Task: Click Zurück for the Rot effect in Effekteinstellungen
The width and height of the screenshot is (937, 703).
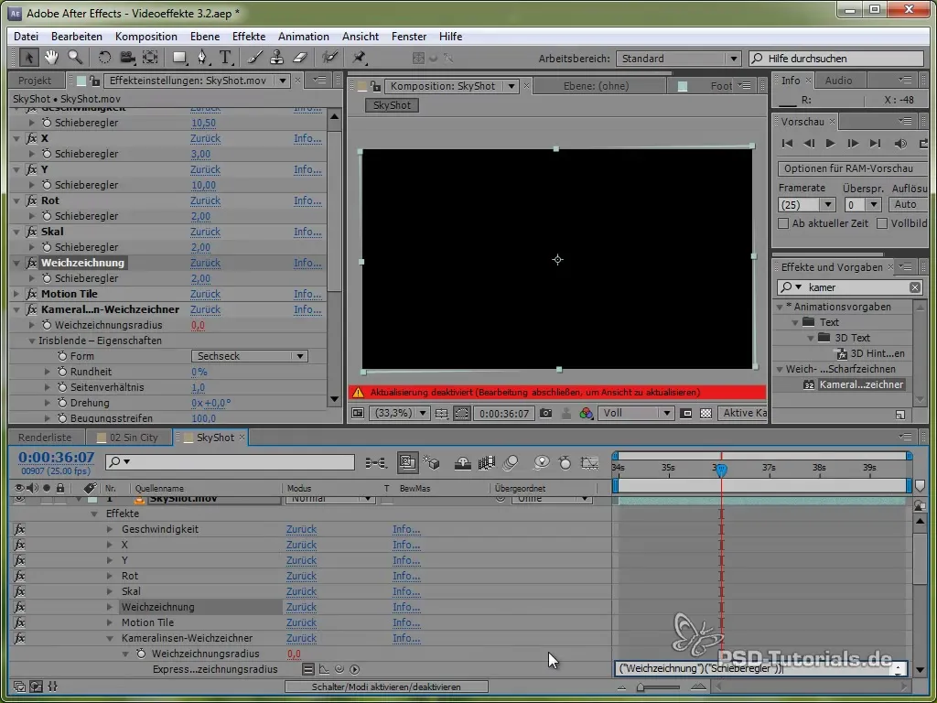Action: (x=206, y=200)
